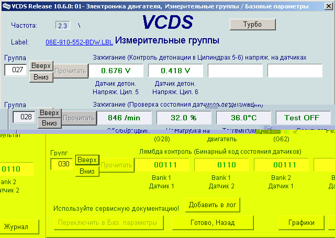
Task: Select the Test OFF result value
Action: [303, 118]
